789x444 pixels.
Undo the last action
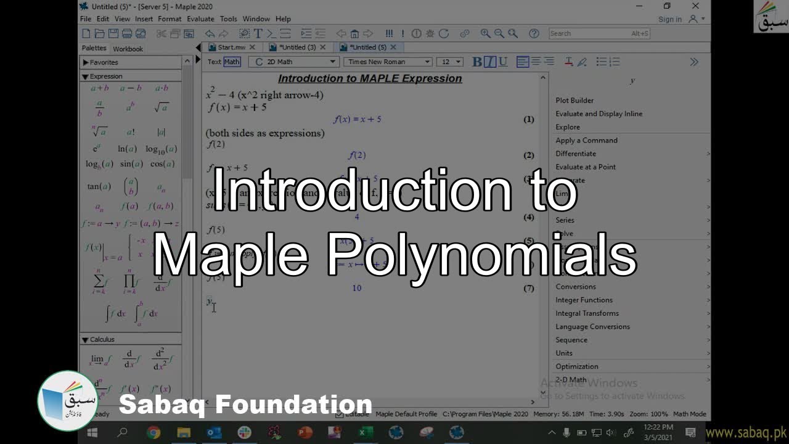[210, 33]
